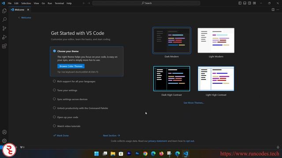
Task: Choose the Dark Modern theme preview
Action: click(171, 40)
